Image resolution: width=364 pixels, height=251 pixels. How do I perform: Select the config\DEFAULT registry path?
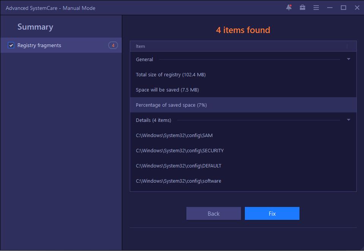(x=243, y=166)
